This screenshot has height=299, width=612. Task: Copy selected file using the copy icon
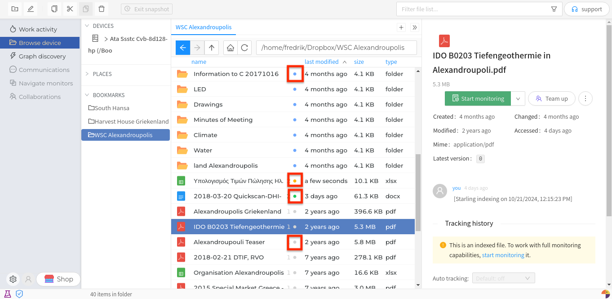54,9
